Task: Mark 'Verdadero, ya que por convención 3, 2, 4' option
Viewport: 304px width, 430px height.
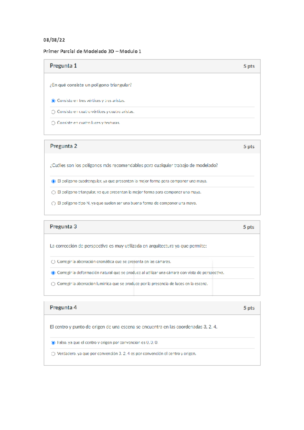Action: click(53, 354)
